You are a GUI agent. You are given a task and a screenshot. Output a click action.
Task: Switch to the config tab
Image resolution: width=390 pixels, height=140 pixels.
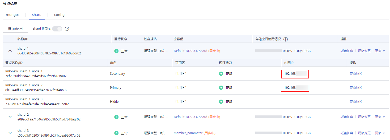pos(59,15)
